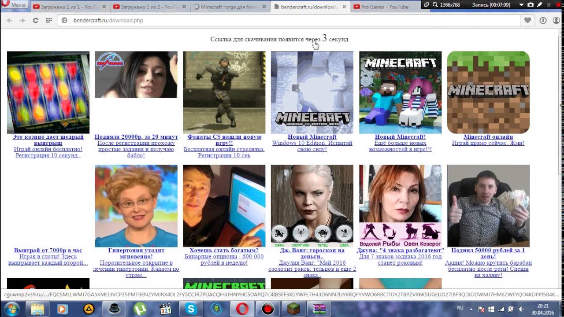Open the network signal tray icon
The image size is (564, 317).
(x=501, y=309)
